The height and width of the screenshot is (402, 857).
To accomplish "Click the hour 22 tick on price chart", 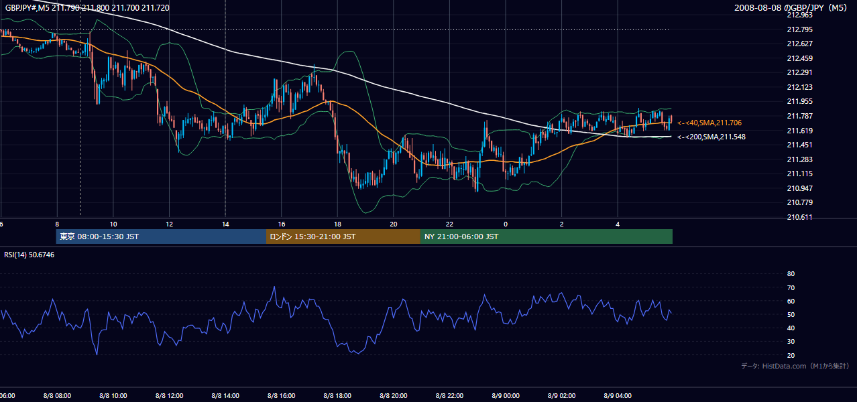I will point(449,224).
